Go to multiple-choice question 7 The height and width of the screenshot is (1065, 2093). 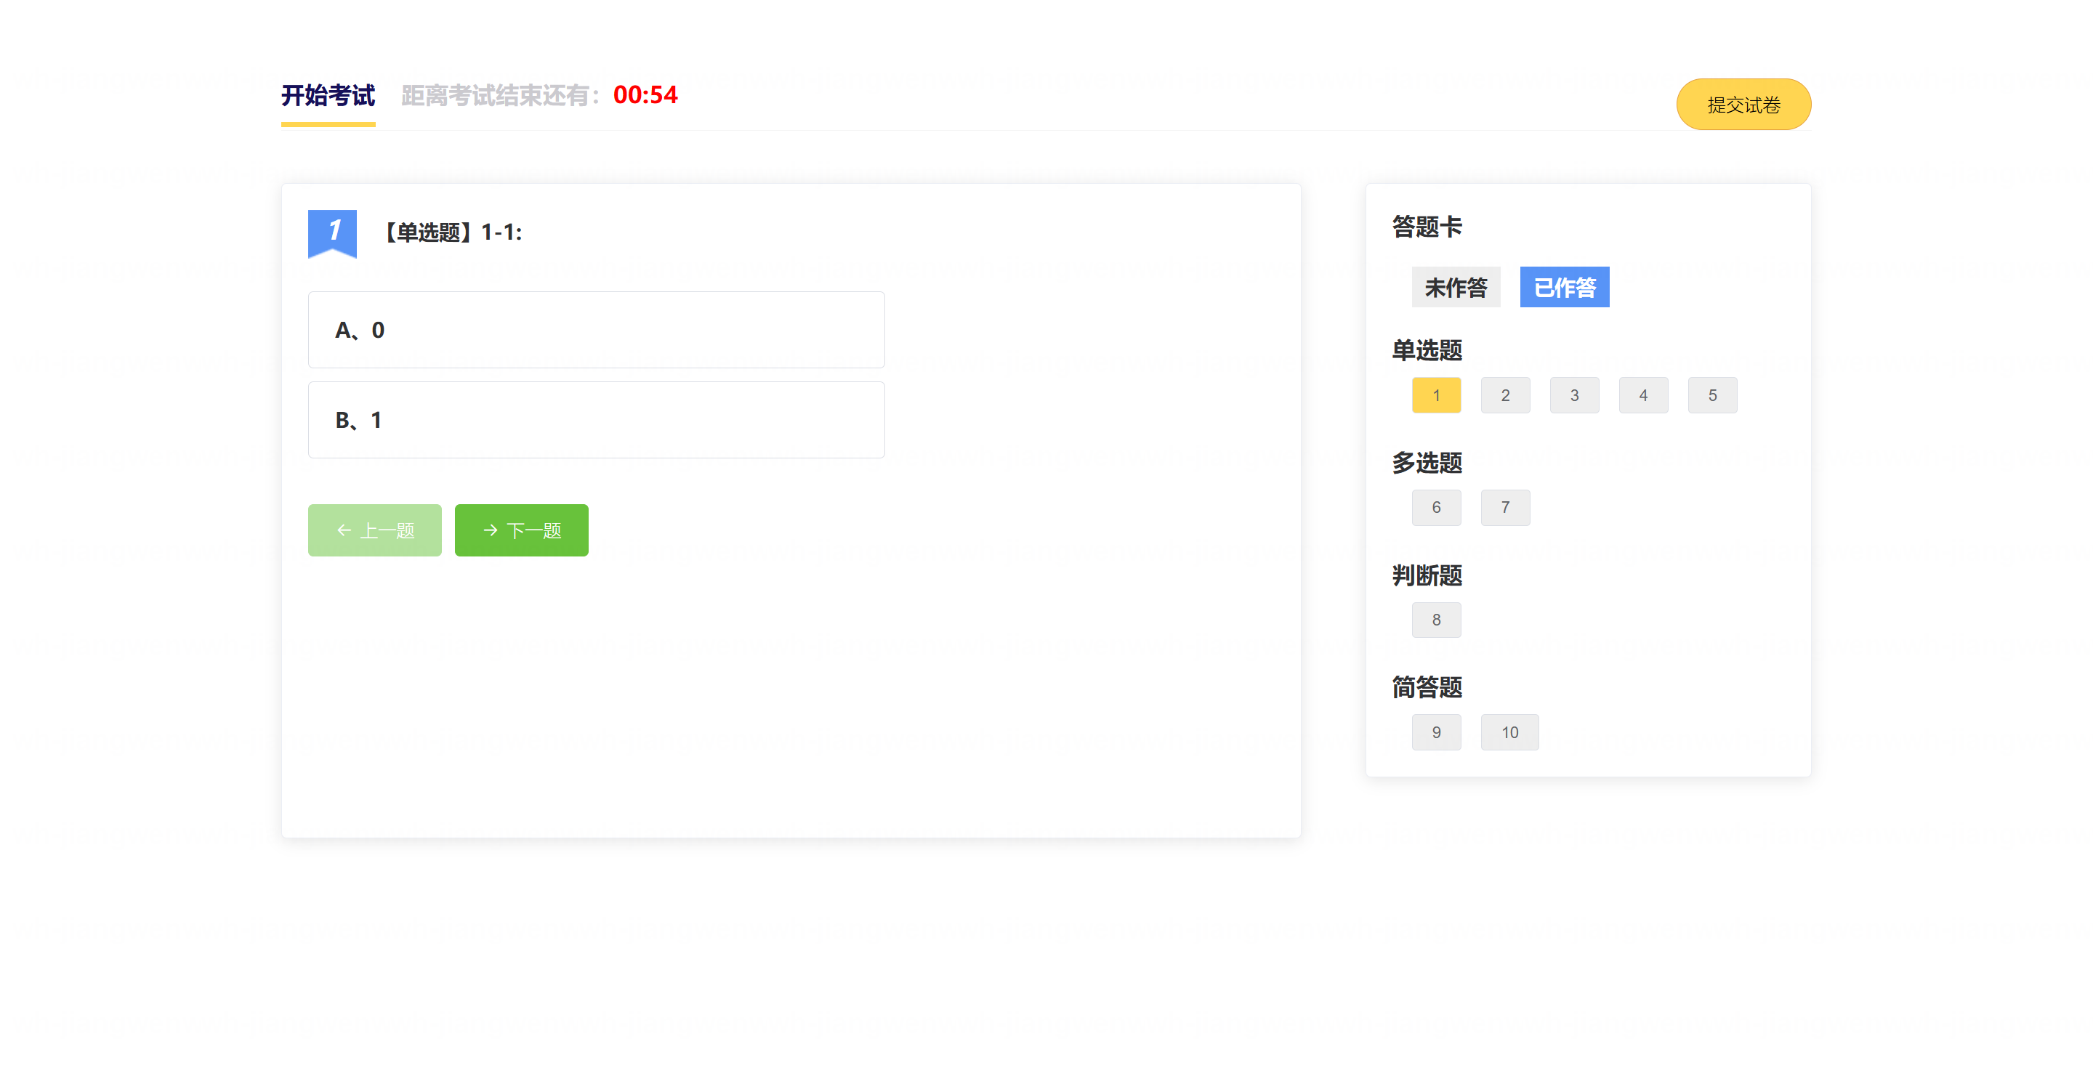click(x=1505, y=507)
